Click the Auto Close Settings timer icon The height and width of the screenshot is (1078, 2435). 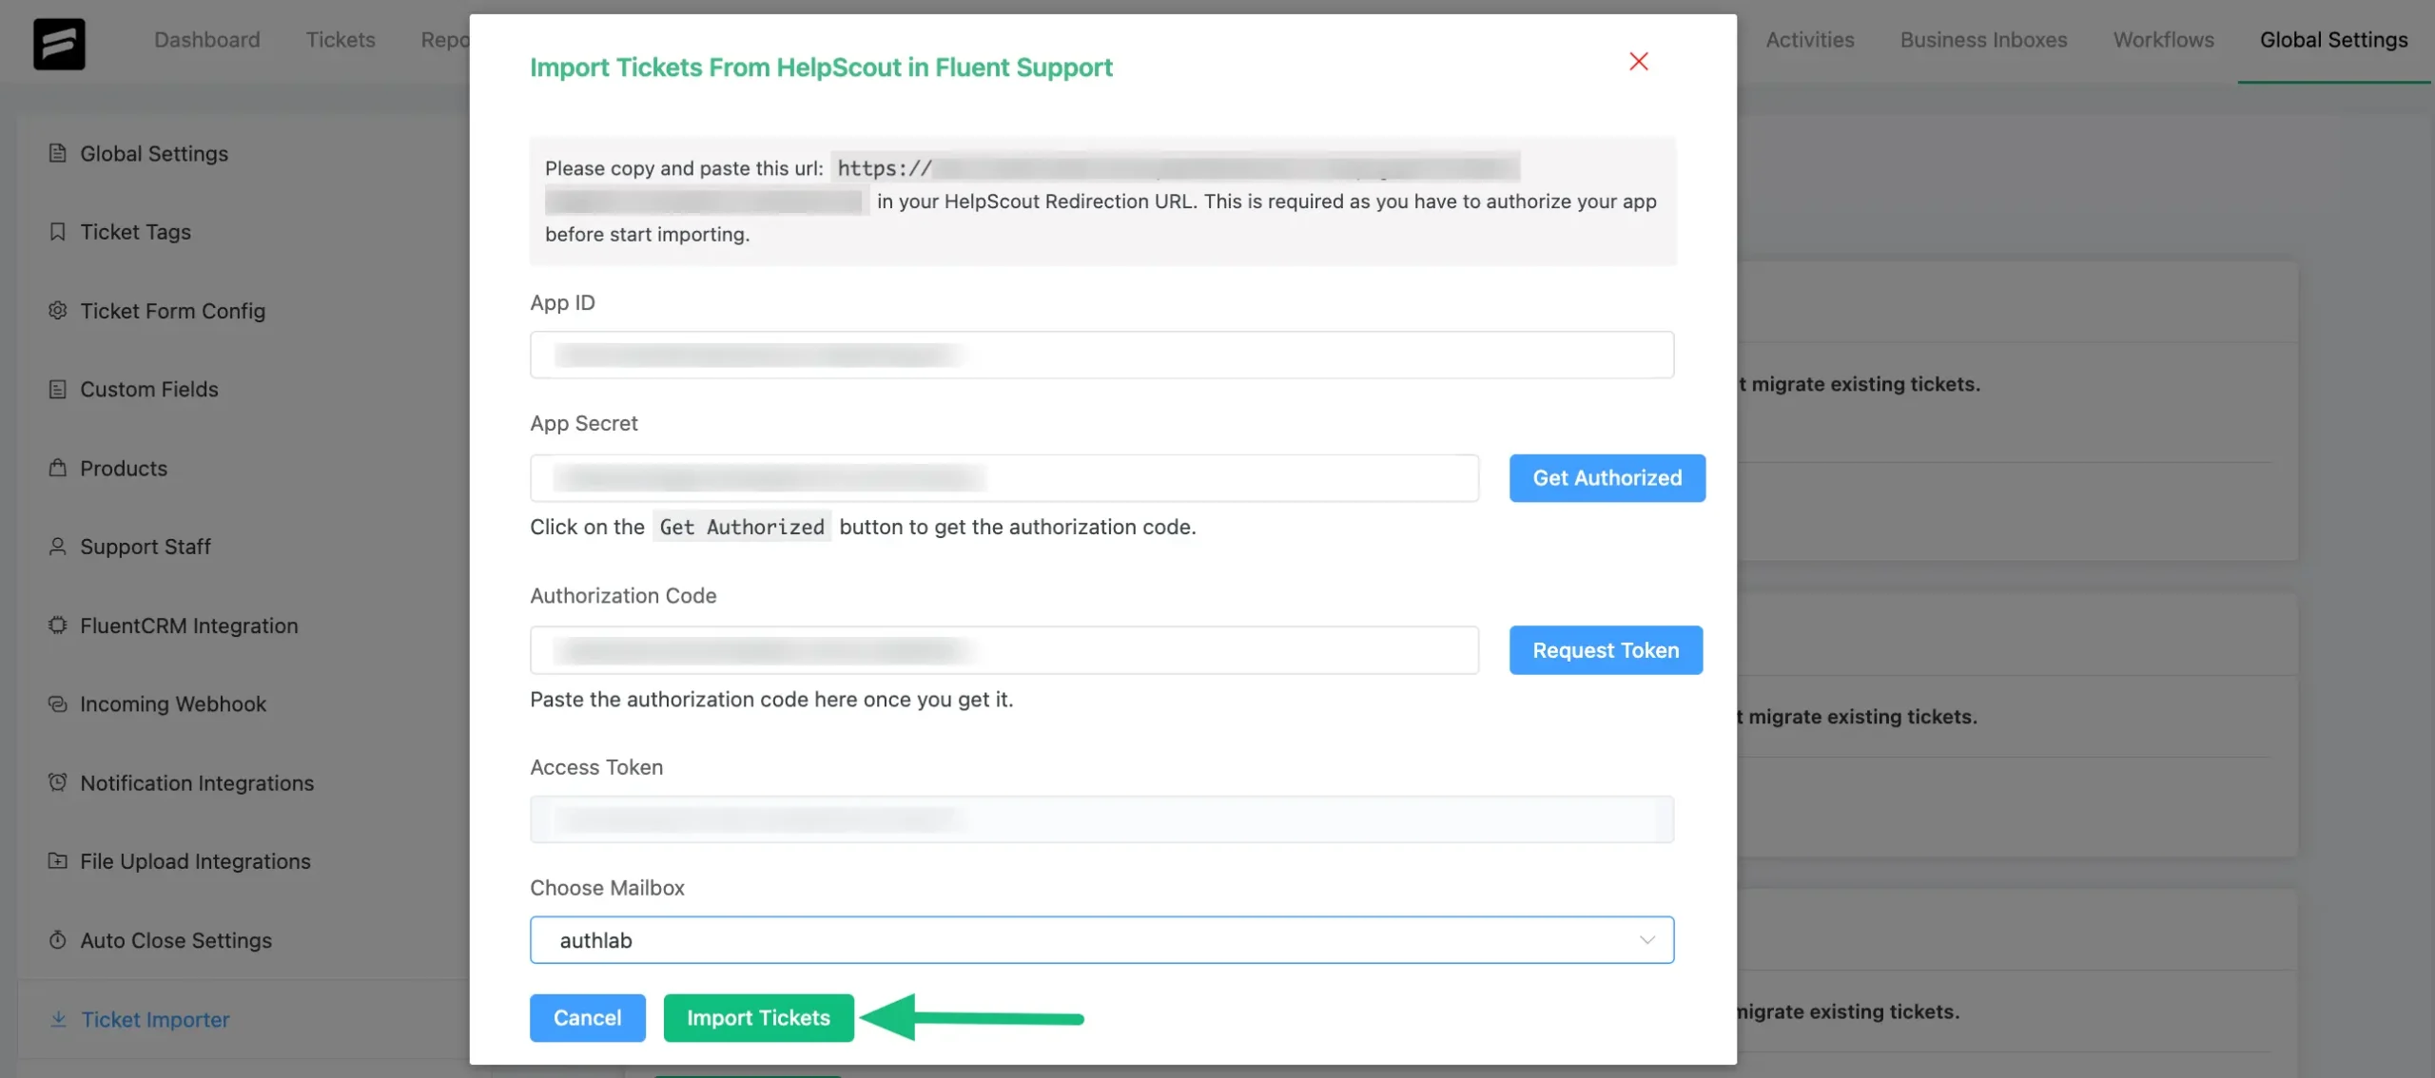[58, 940]
